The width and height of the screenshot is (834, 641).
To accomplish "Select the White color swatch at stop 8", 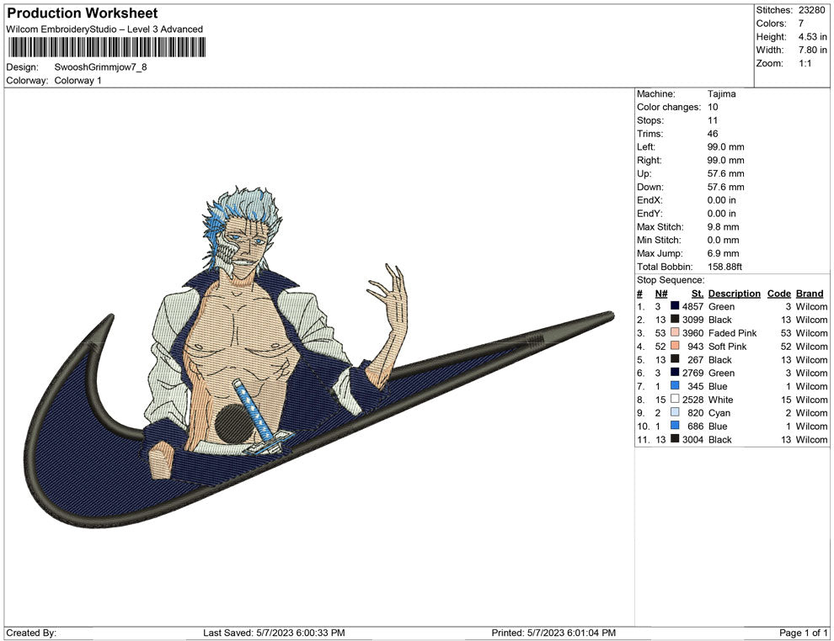I will click(x=675, y=399).
